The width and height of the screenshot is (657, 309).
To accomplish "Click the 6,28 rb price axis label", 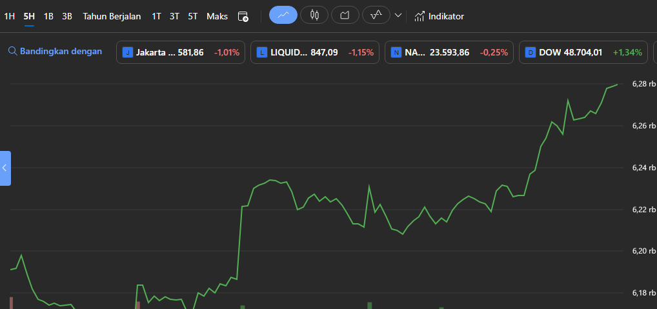I will click(x=643, y=84).
